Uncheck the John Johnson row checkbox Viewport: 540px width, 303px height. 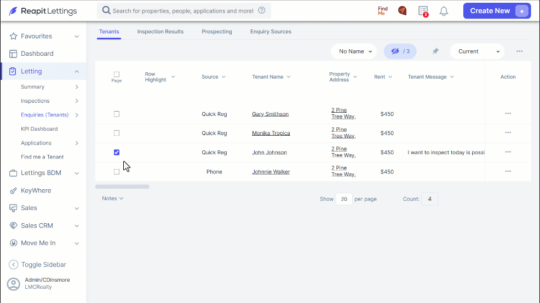click(x=117, y=153)
